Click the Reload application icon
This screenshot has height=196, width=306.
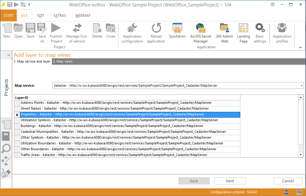tap(156, 32)
